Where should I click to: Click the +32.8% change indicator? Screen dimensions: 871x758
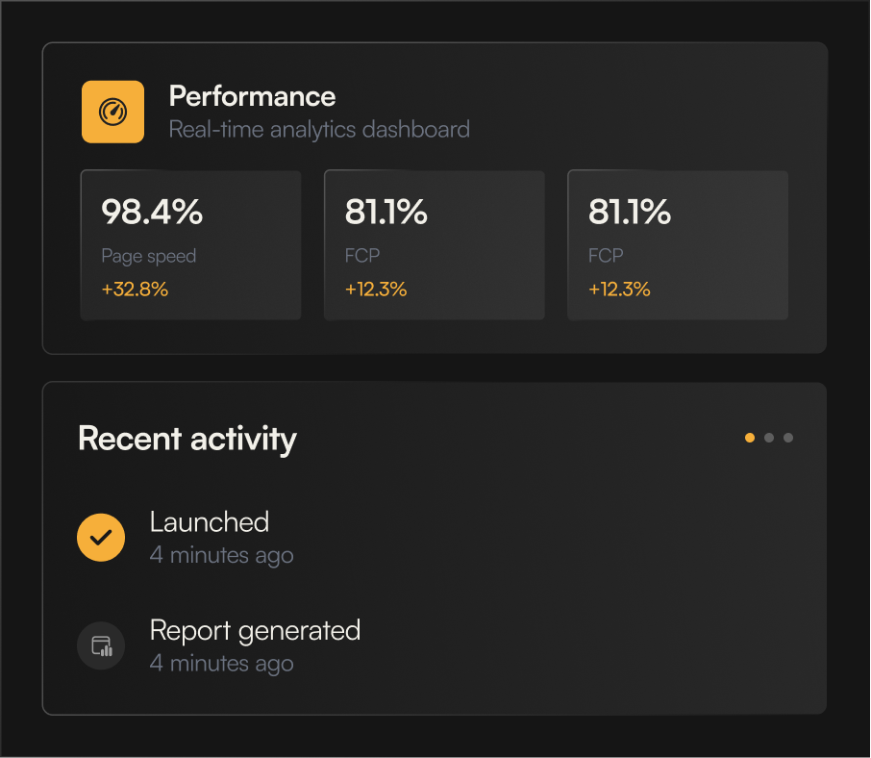tap(135, 289)
